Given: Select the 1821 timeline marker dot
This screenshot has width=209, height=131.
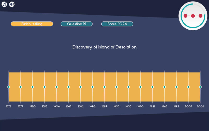Looking at the screenshot, I should [x=152, y=87].
